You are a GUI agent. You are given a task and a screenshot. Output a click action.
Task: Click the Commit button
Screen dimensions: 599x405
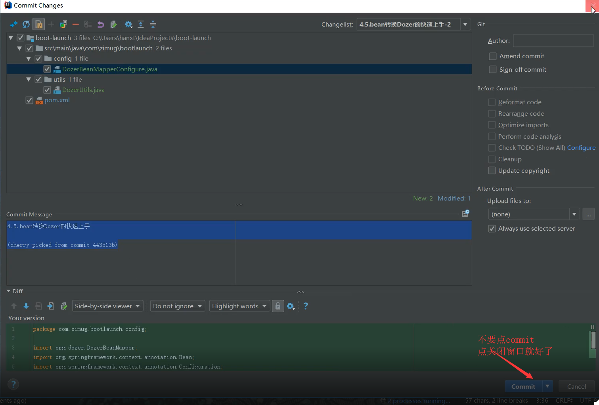click(523, 386)
